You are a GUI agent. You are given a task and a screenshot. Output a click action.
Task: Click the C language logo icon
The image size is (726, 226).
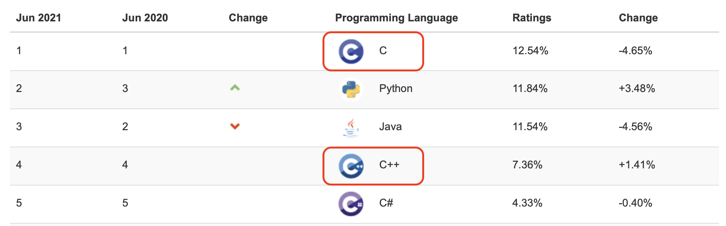351,51
